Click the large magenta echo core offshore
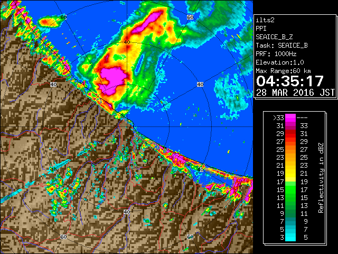 click(x=113, y=80)
